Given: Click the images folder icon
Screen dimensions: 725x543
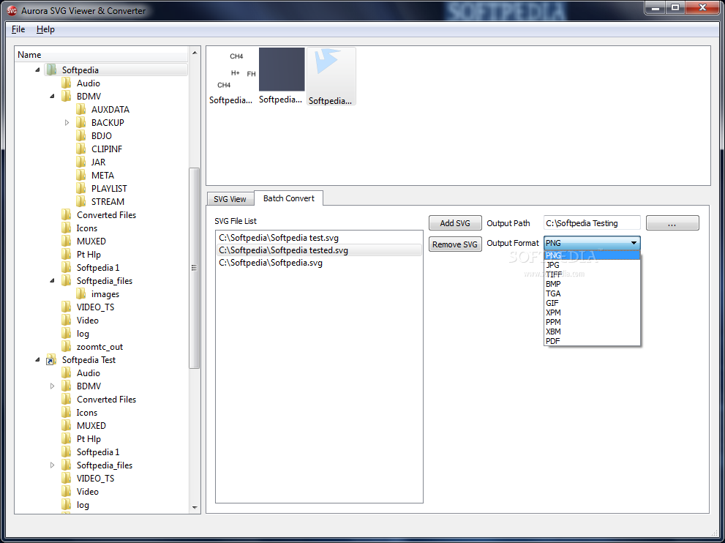Looking at the screenshot, I should click(80, 293).
